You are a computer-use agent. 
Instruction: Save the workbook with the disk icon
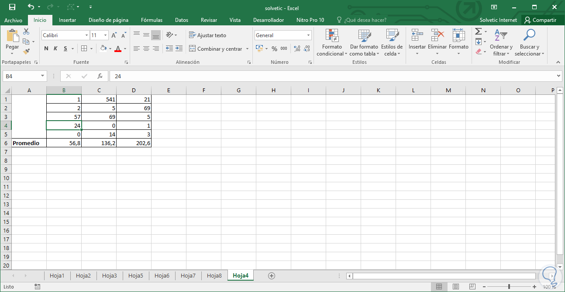pos(12,7)
